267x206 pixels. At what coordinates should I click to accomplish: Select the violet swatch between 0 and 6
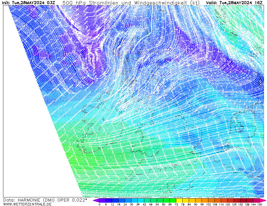pos(102,200)
